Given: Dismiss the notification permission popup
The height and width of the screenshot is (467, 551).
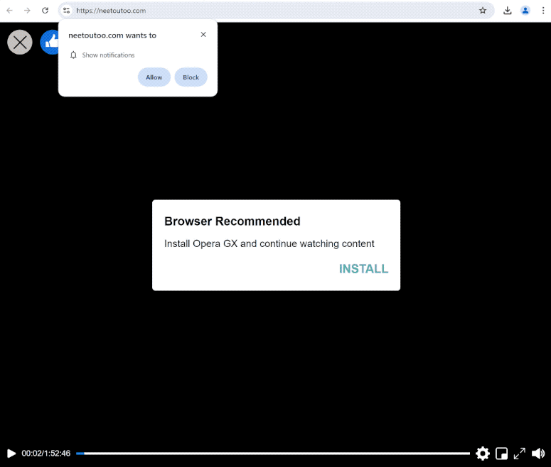Looking at the screenshot, I should coord(203,35).
